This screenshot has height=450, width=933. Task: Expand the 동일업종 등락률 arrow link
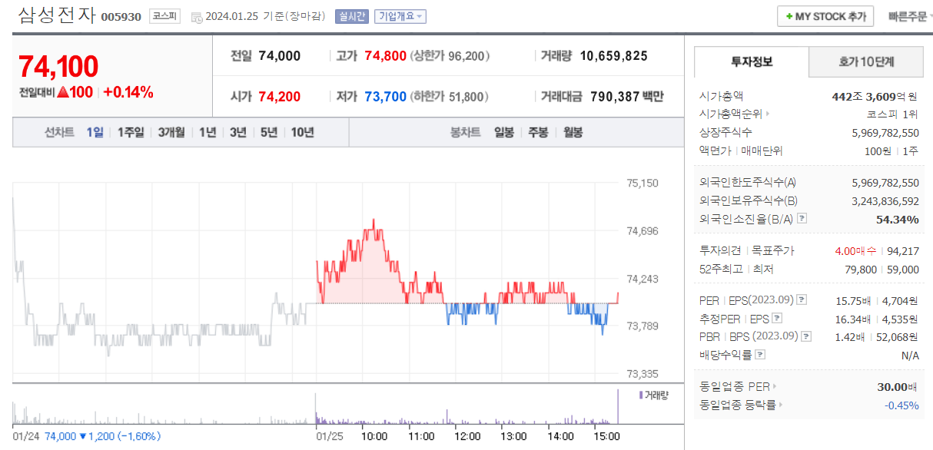(x=780, y=405)
